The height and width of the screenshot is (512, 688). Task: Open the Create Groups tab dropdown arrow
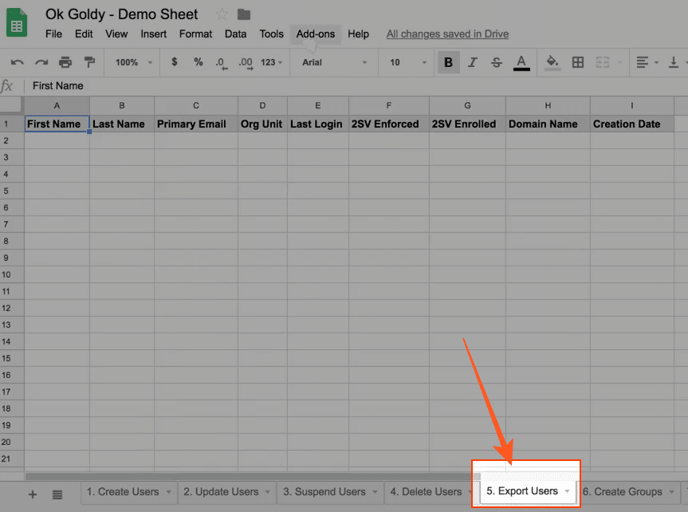pos(671,492)
